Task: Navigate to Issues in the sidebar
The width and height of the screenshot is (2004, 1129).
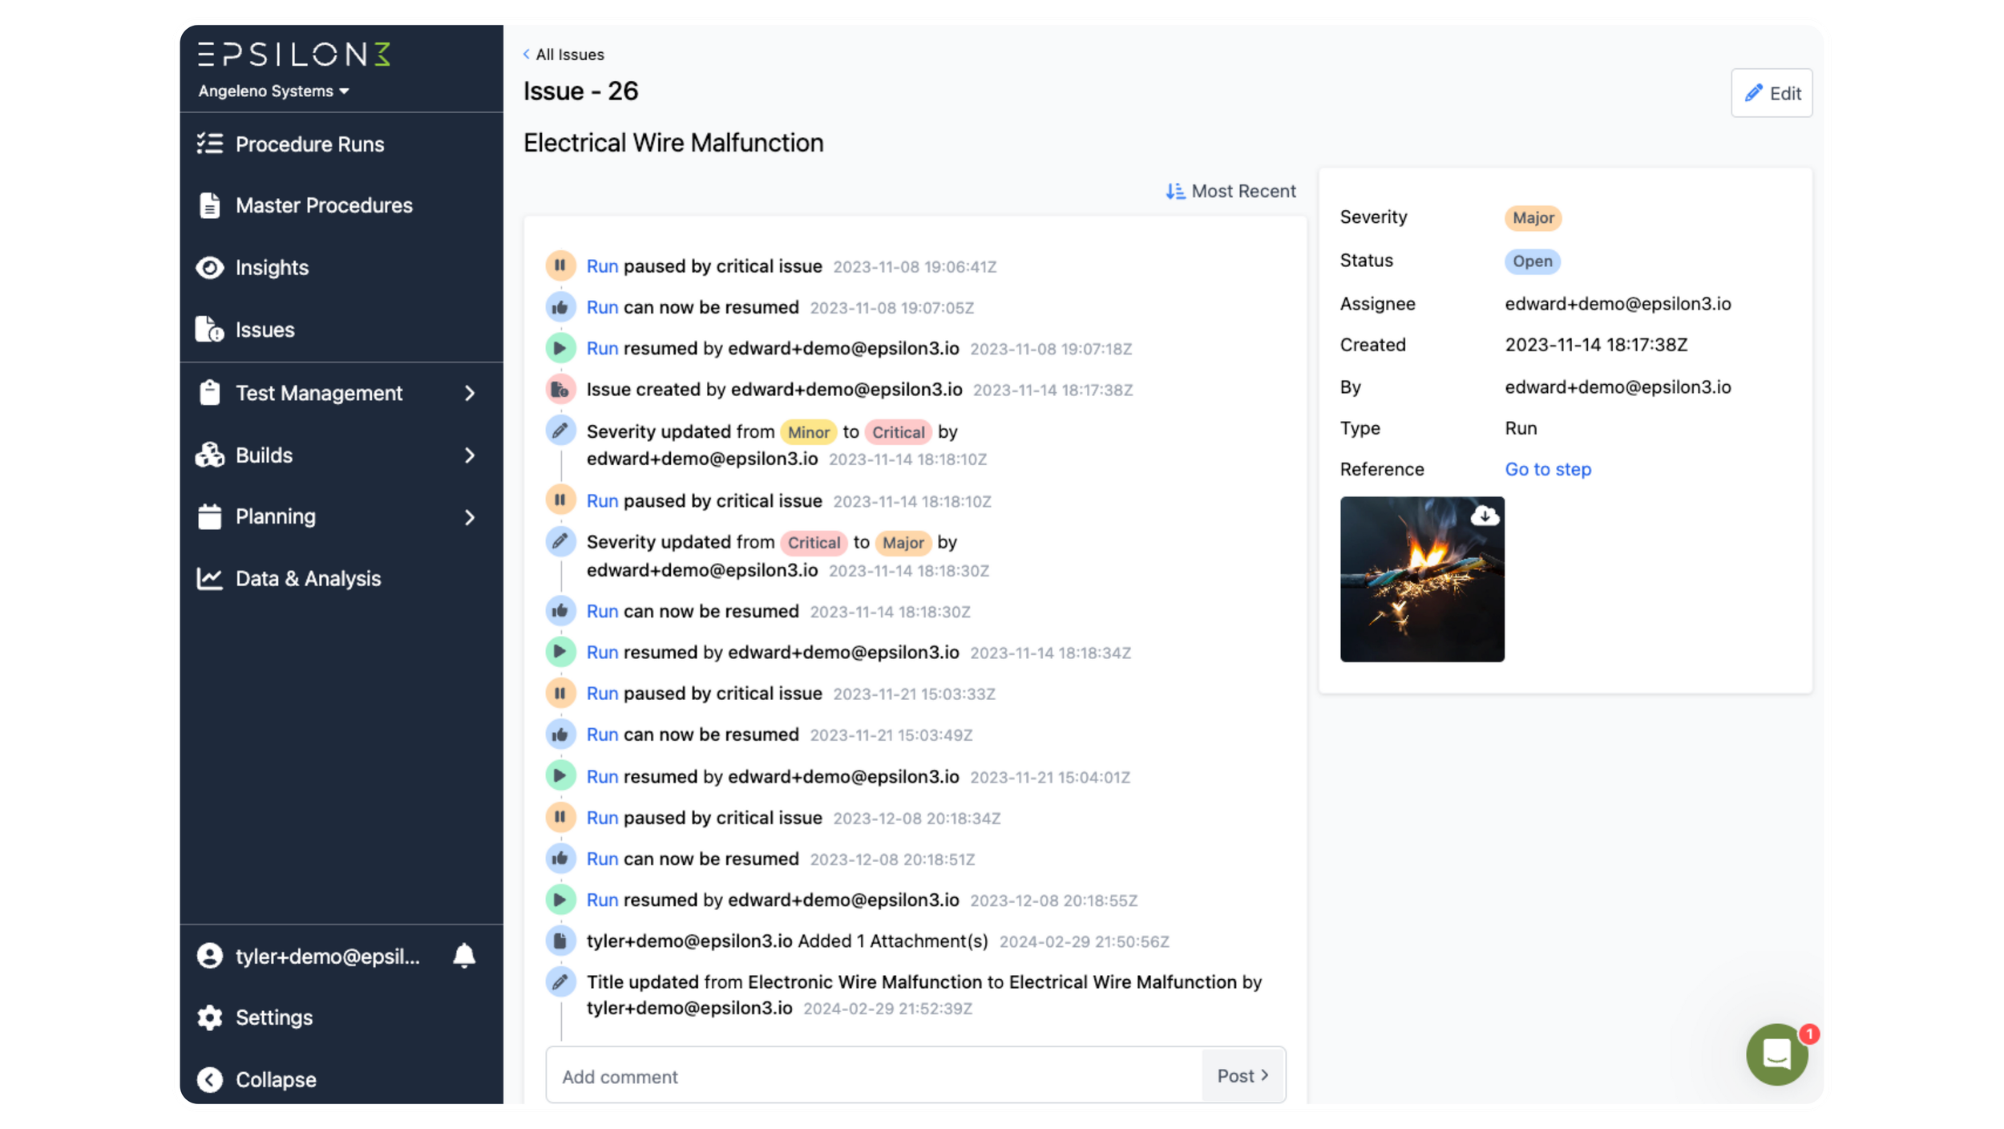Action: [x=265, y=330]
